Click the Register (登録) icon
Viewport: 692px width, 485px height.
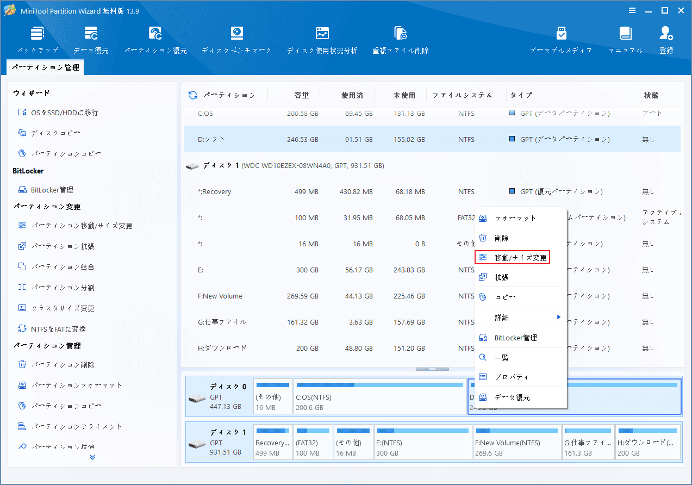(666, 40)
